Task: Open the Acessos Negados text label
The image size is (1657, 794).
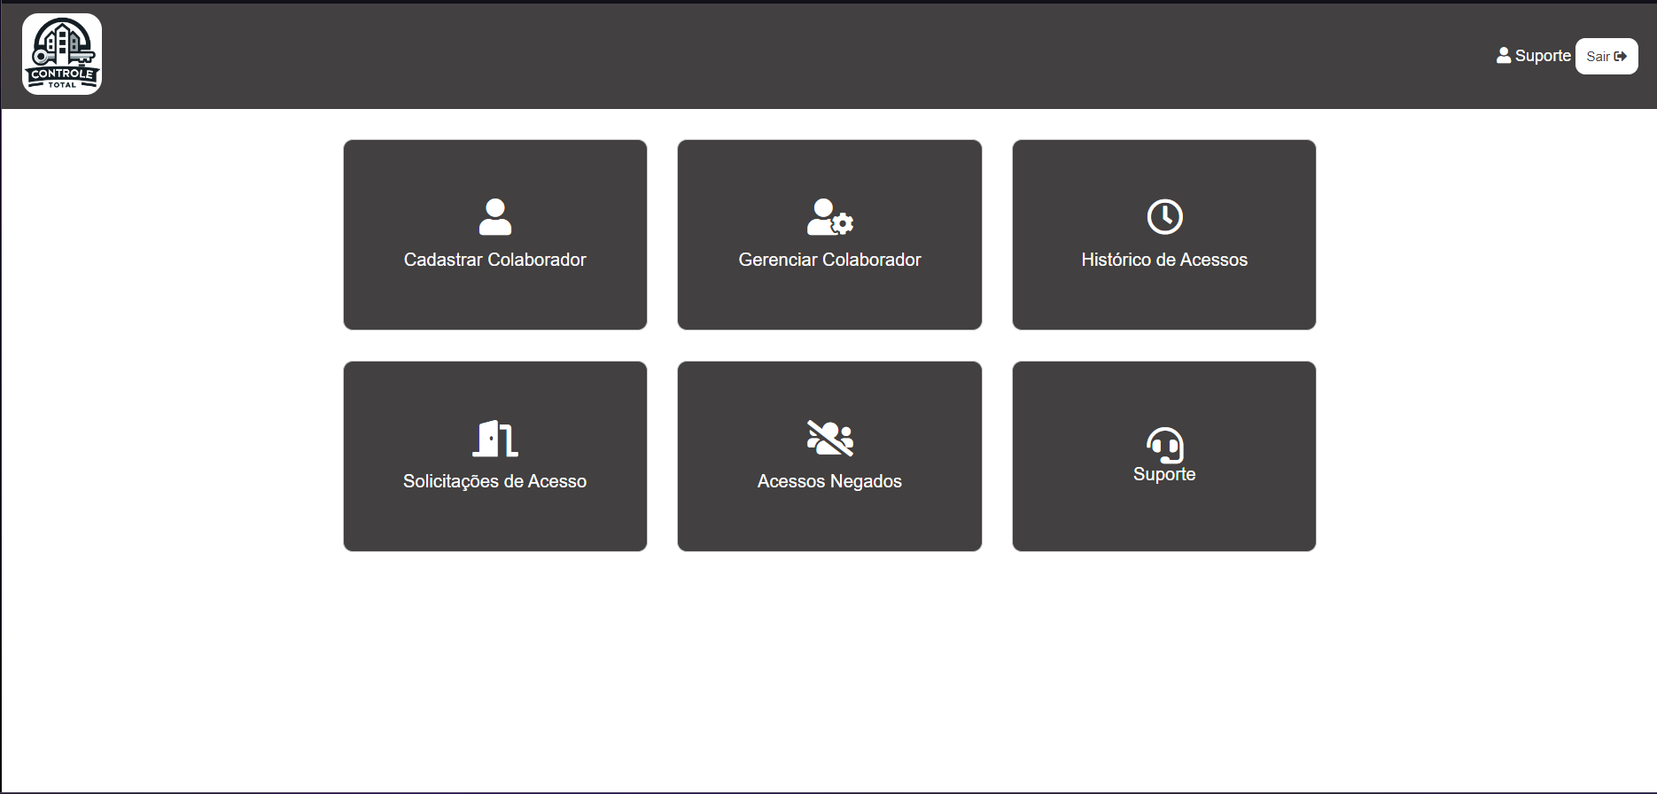Action: (829, 481)
